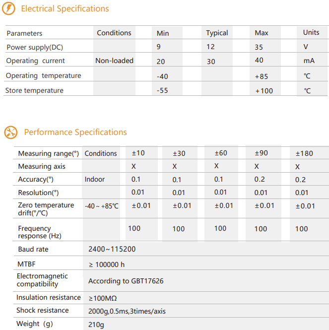
Task: Select the Units column header
Action: click(311, 32)
